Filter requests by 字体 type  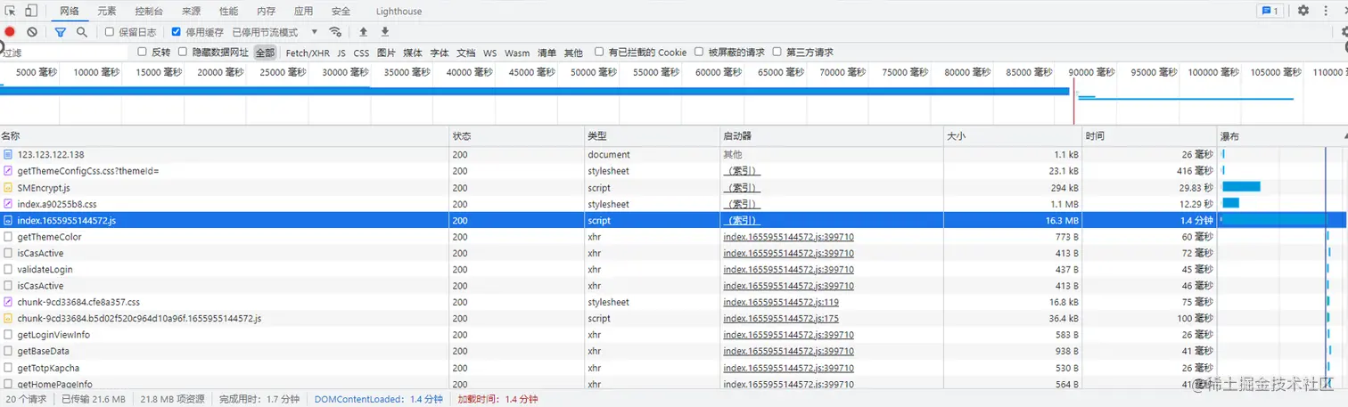pos(440,53)
